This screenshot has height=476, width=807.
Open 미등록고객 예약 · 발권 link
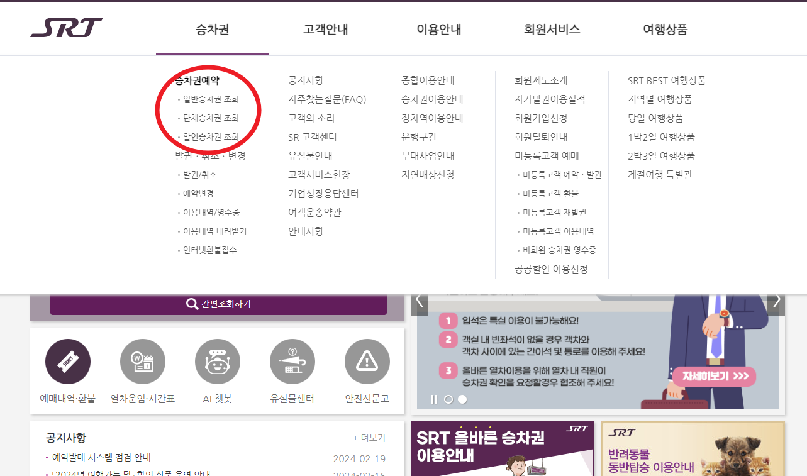[562, 175]
